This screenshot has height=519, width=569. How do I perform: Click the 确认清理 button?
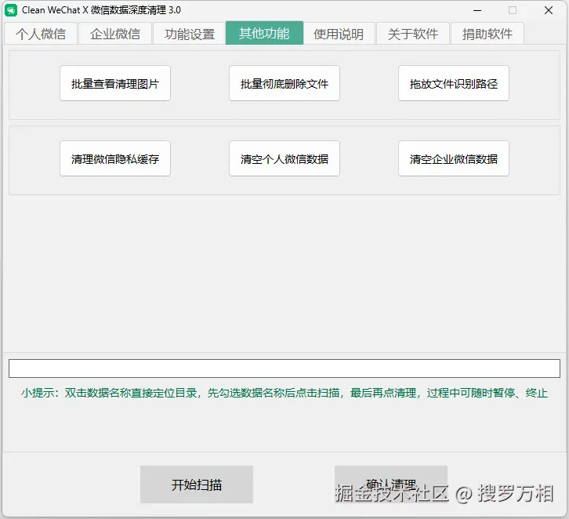tap(391, 485)
